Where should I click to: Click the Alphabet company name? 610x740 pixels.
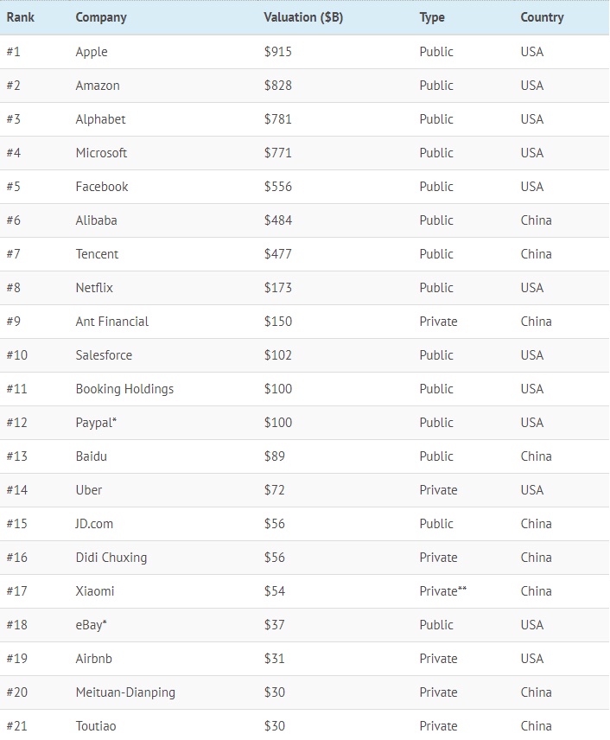(x=100, y=119)
